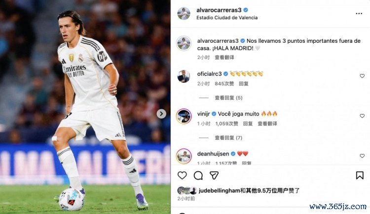View translation of vinijr's comment
This screenshot has width=370, height=214.
[267, 123]
